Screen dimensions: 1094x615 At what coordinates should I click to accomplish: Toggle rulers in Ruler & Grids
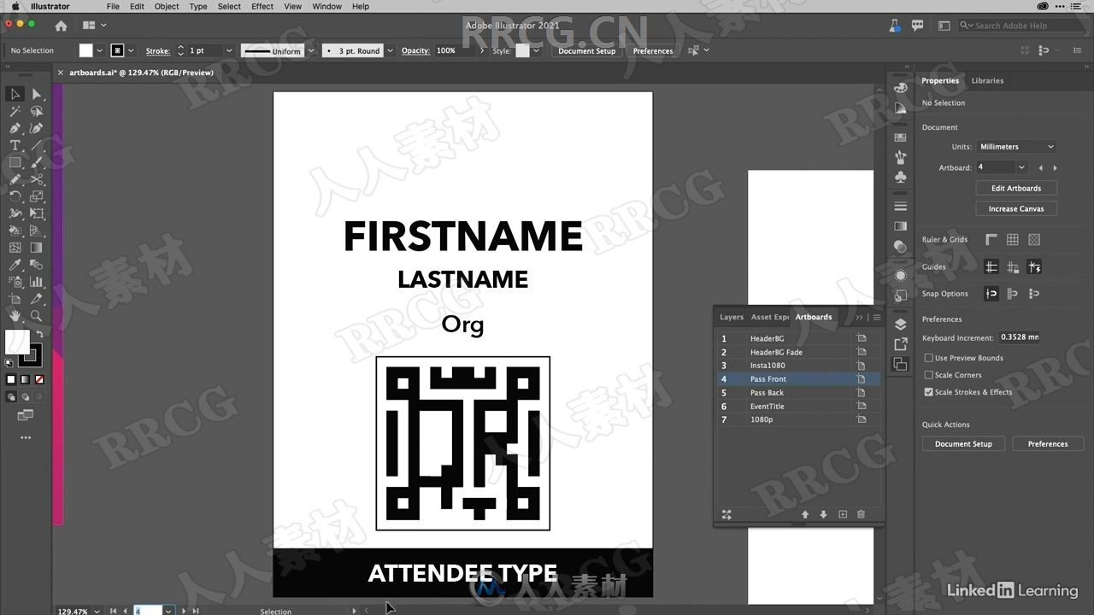coord(991,240)
